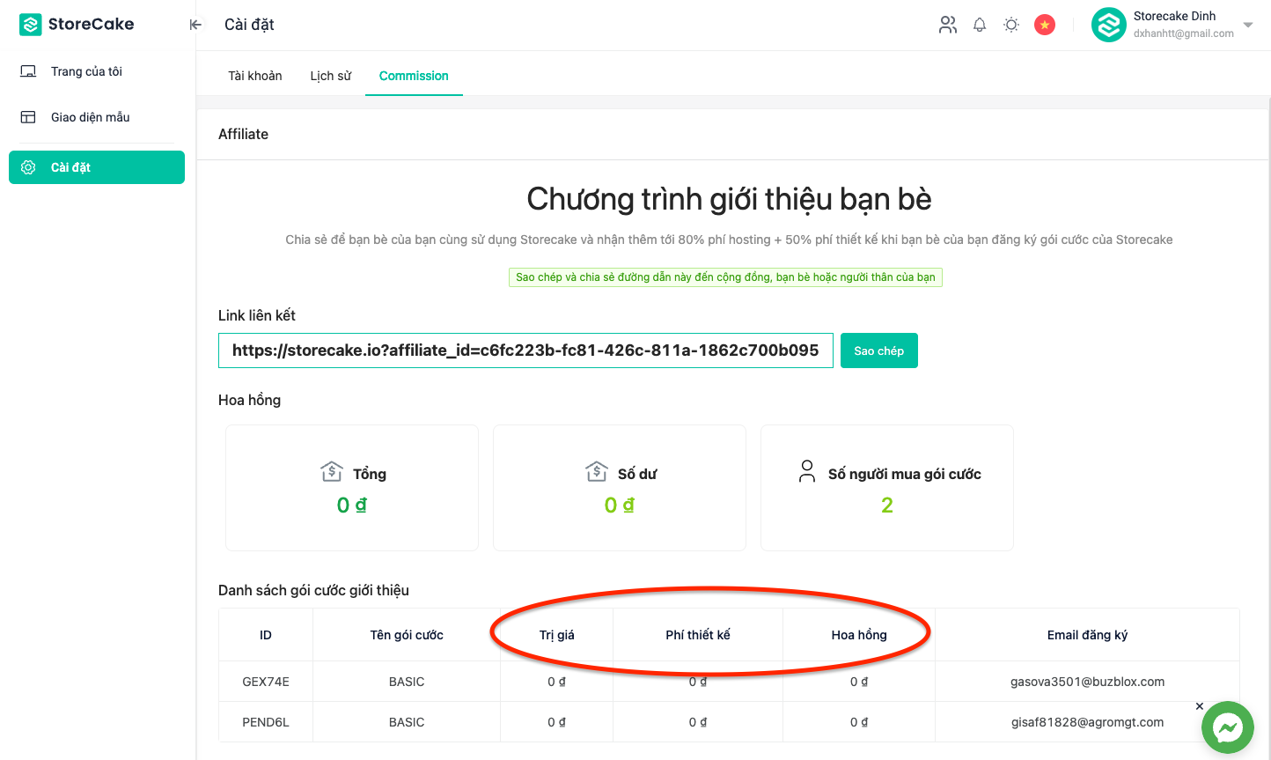Image resolution: width=1271 pixels, height=760 pixels.
Task: Open notifications bell icon
Action: (x=980, y=25)
